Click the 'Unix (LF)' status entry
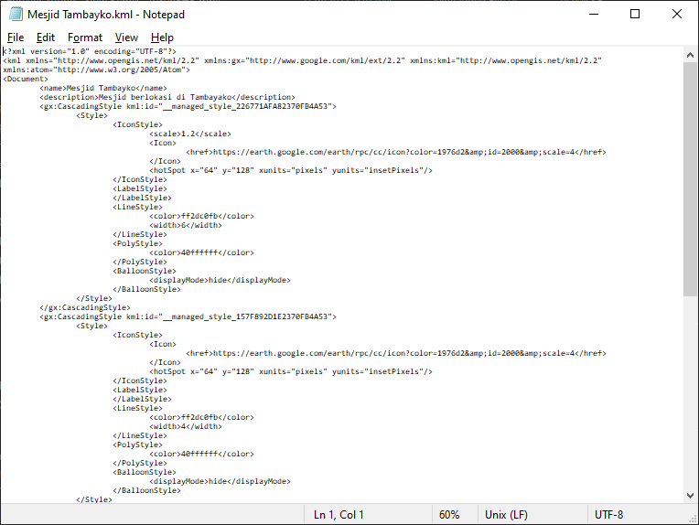Viewport: 699px width, 525px height. click(507, 515)
